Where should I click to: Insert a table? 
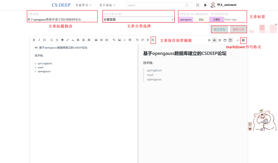tap(130, 40)
